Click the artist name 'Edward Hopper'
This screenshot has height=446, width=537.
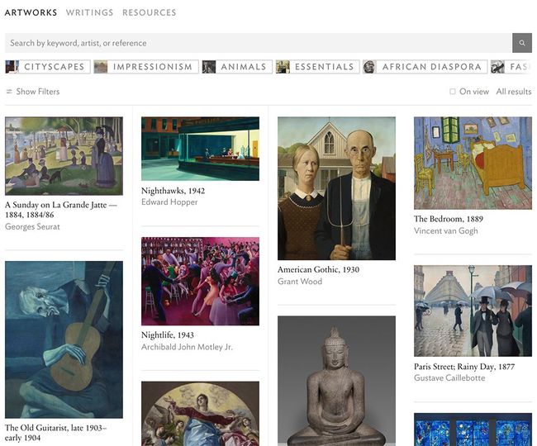point(169,202)
